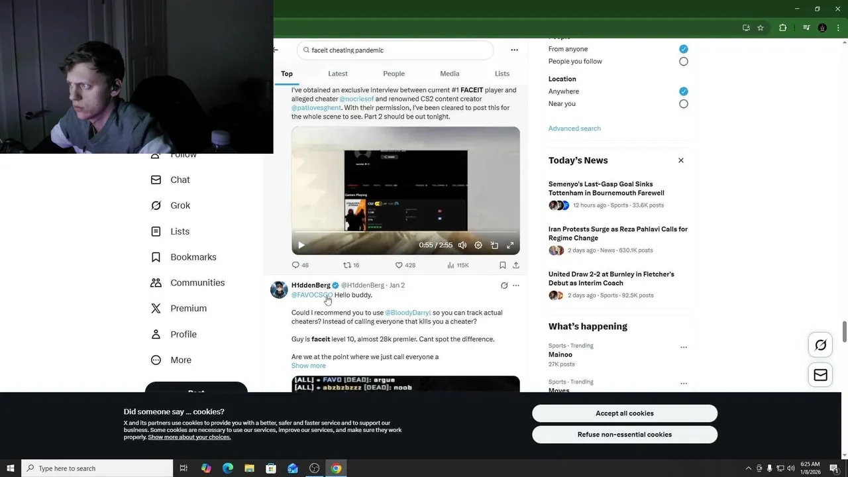
Task: Click the page vertical scrollbar thumb
Action: [x=845, y=331]
